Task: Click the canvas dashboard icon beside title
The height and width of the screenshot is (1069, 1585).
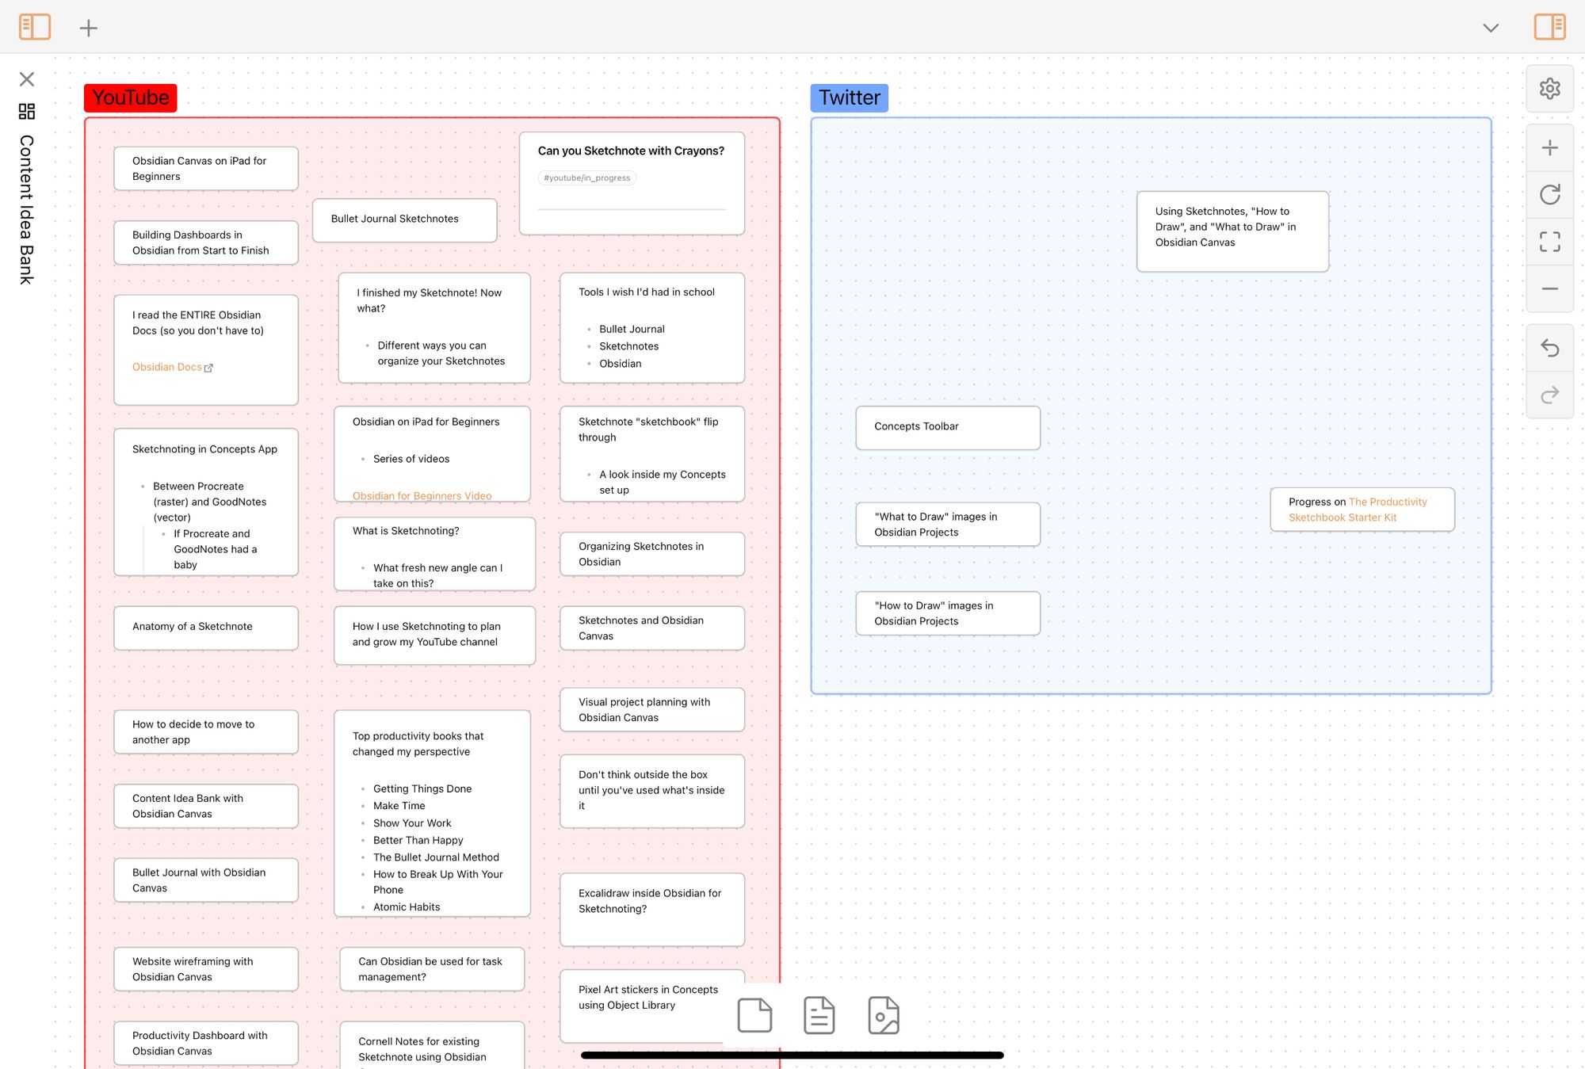Action: 27,111
